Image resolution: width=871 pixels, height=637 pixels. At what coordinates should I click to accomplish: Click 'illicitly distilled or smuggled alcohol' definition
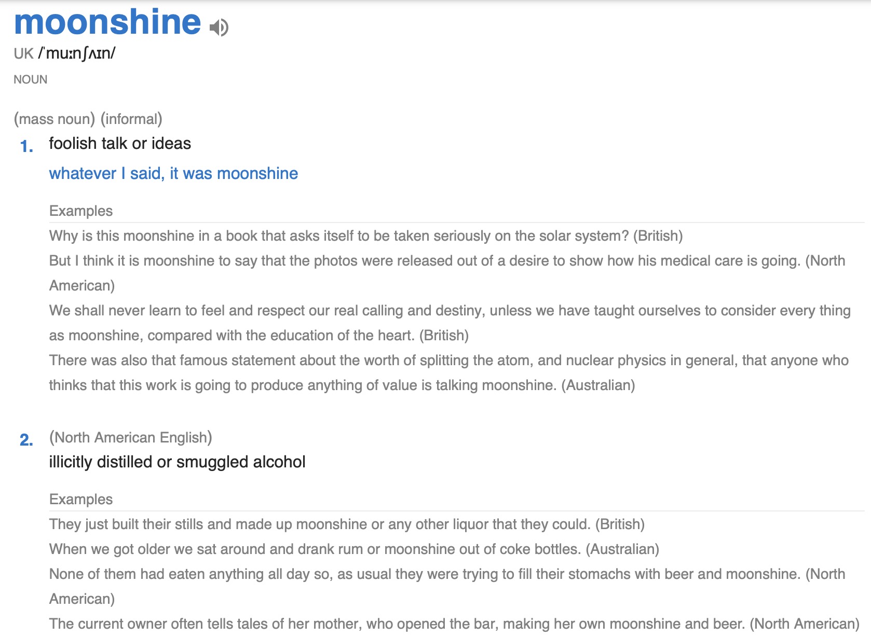coord(177,462)
